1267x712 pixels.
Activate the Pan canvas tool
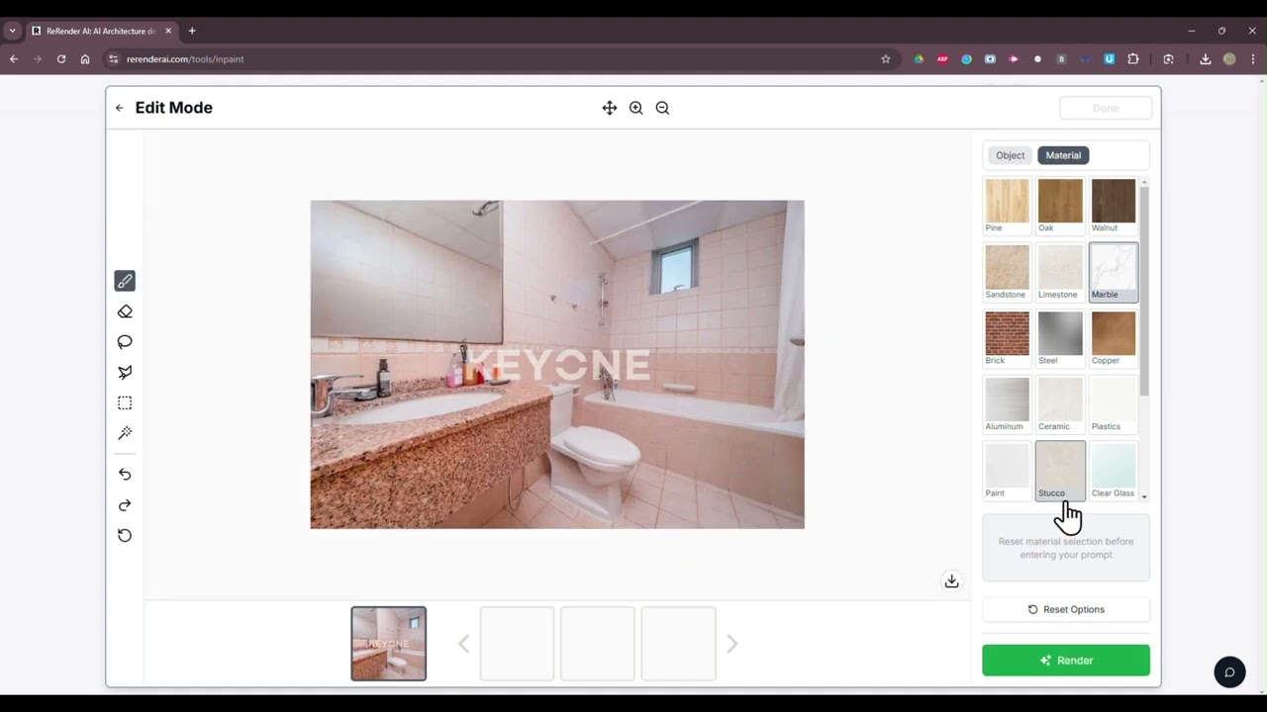tap(609, 108)
